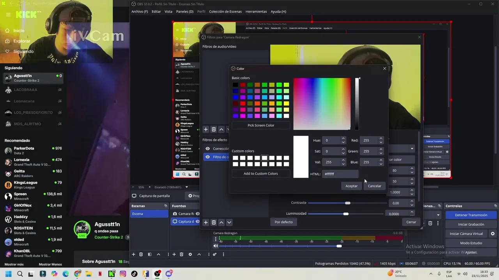Move selected source up in Fuentes
This screenshot has height=280, width=499.
click(199, 254)
